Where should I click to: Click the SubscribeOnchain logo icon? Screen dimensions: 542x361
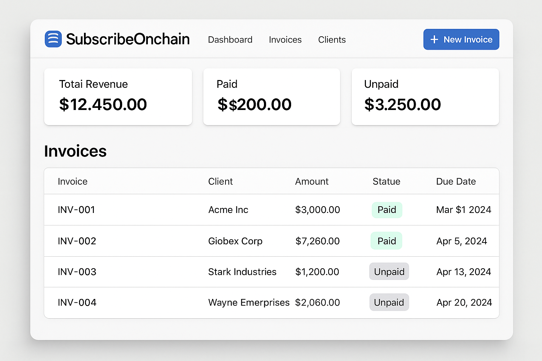(53, 39)
